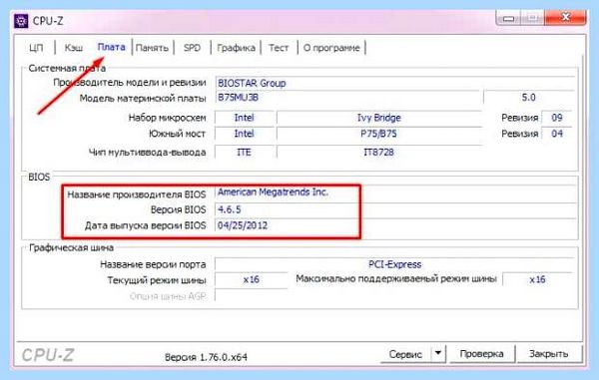
Task: Click the Дата выпуска версии BIOS label
Action: 145,225
